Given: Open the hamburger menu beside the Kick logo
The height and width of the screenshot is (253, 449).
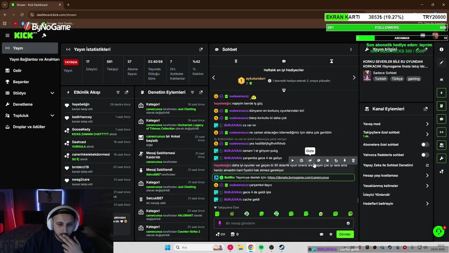Looking at the screenshot, I should tap(7, 35).
